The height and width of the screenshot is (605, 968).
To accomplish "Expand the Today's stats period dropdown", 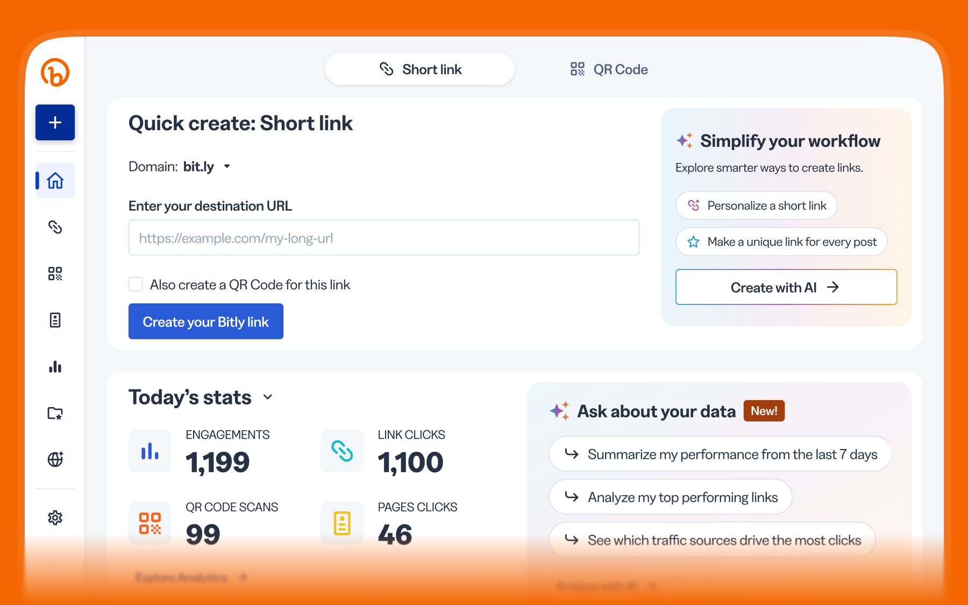I will point(268,397).
